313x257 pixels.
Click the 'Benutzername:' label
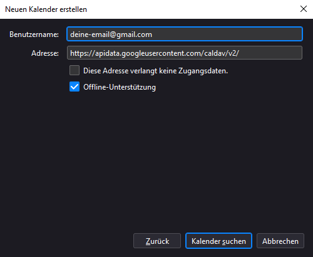pyautogui.click(x=34, y=34)
